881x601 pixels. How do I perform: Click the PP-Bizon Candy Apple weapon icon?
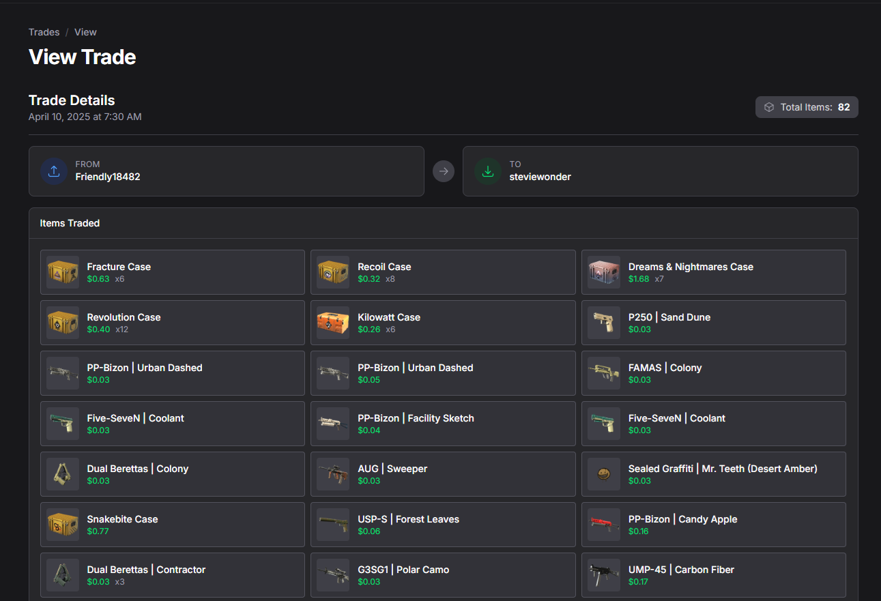click(x=604, y=525)
